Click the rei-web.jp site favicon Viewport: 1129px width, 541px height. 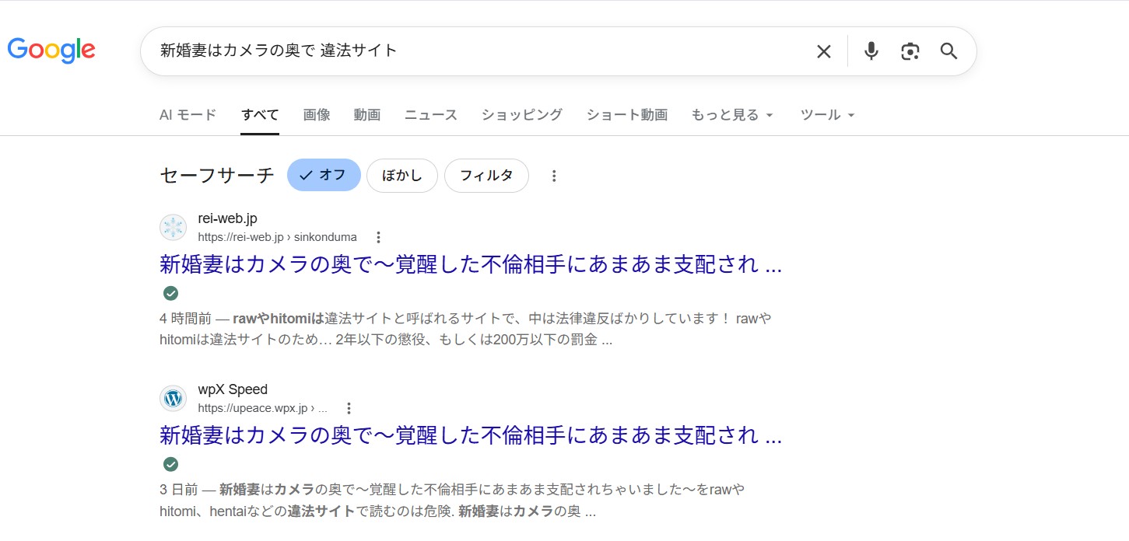(x=173, y=228)
